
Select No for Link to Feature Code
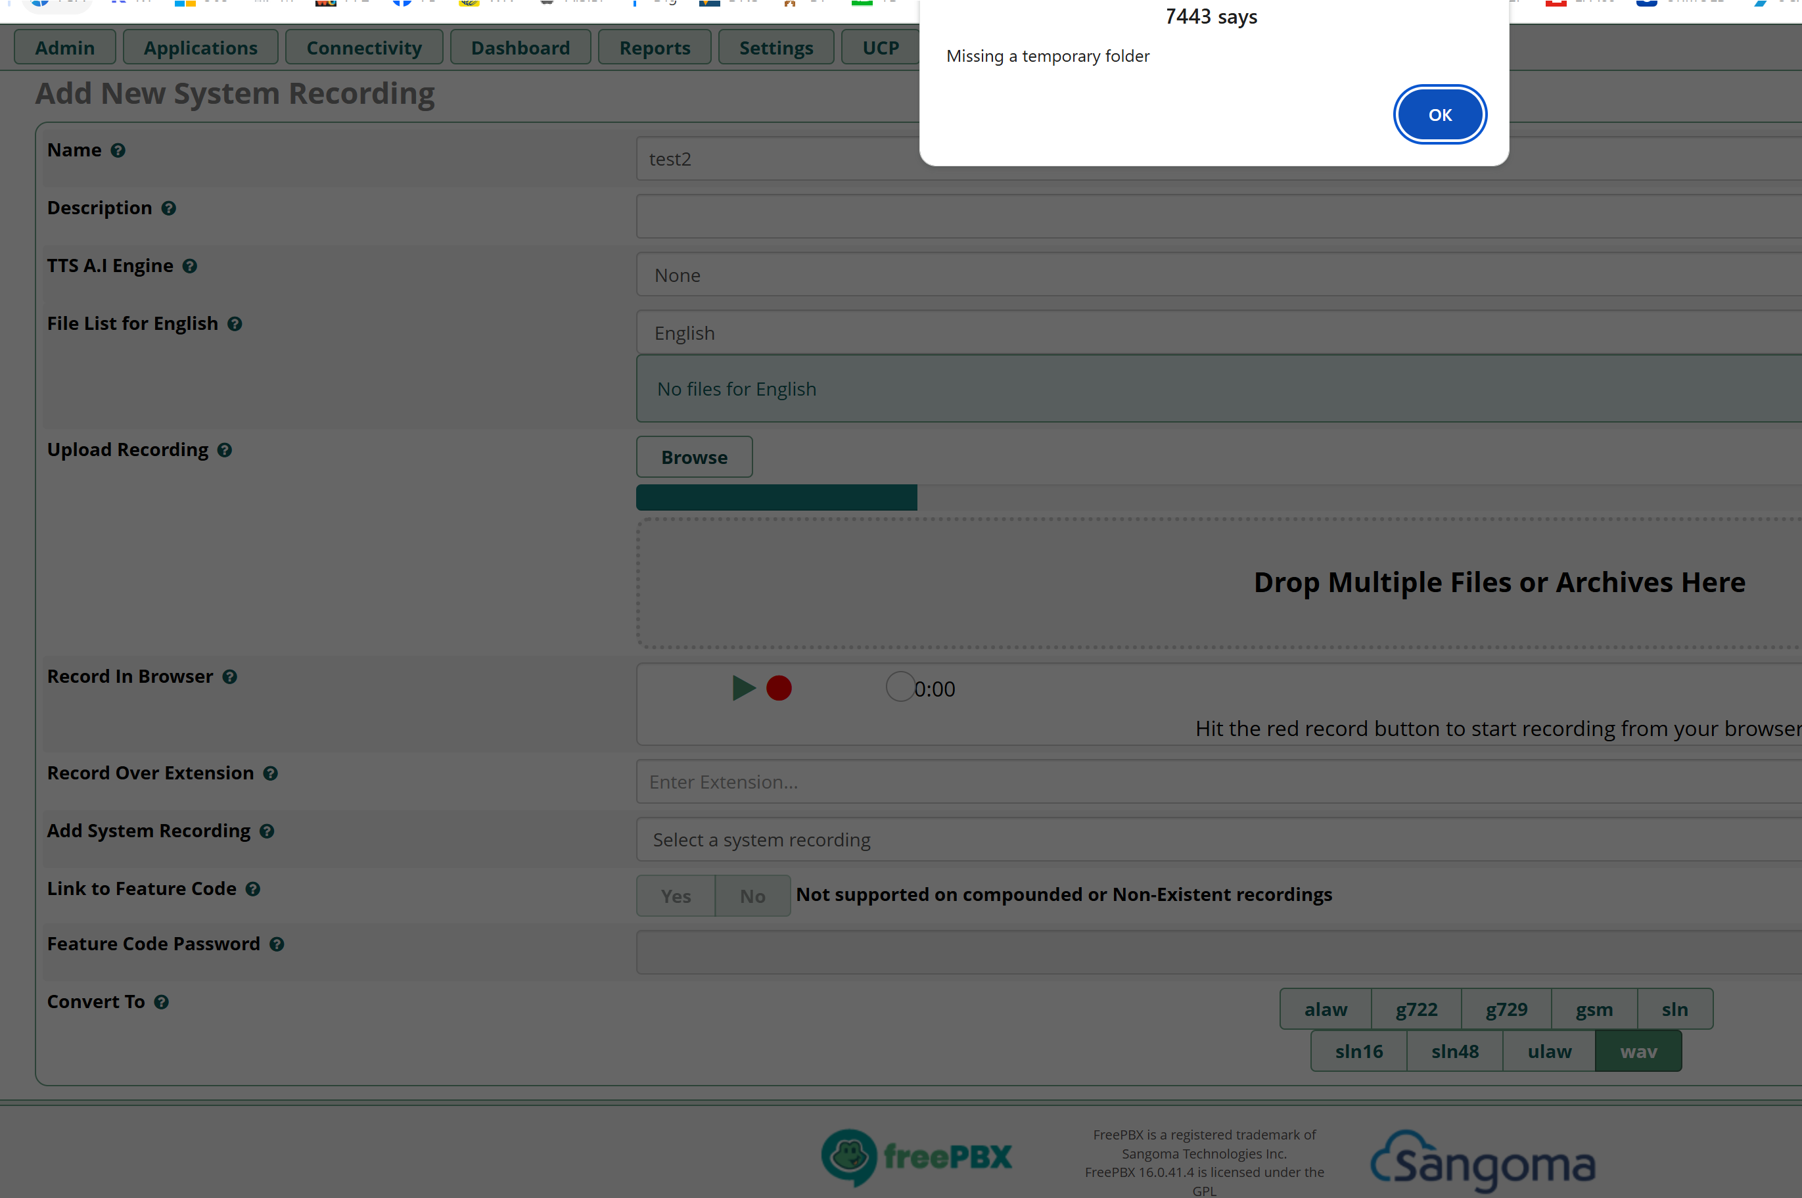(752, 896)
